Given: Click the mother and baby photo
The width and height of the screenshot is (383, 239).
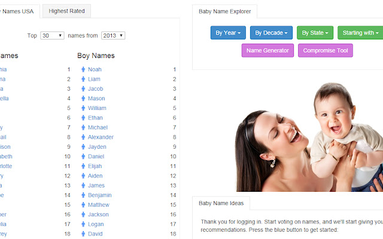Looking at the screenshot, I should pos(309,137).
